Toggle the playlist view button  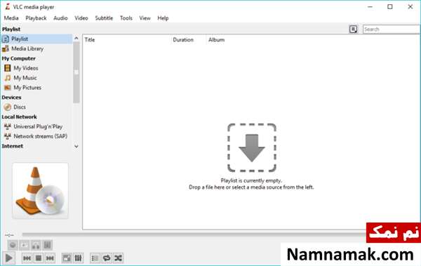click(x=95, y=258)
